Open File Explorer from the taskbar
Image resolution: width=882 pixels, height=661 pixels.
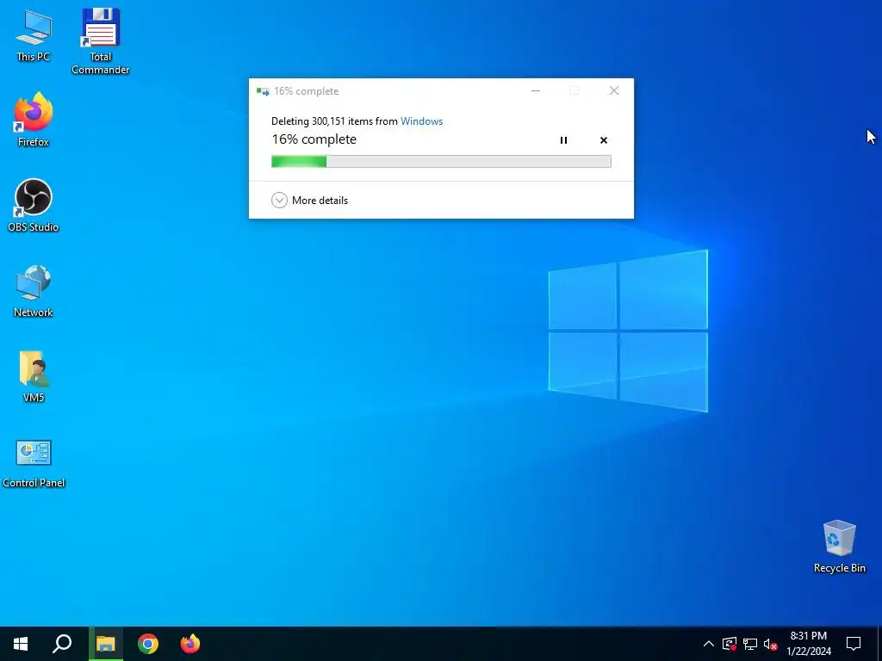[105, 644]
